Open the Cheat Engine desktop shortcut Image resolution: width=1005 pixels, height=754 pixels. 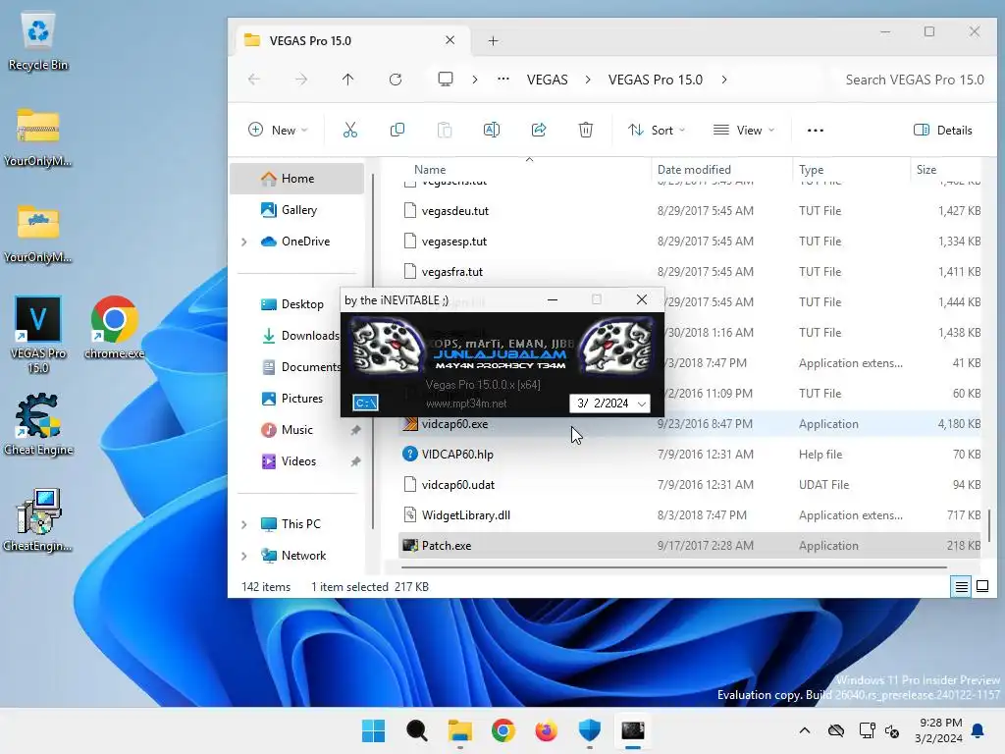click(38, 424)
